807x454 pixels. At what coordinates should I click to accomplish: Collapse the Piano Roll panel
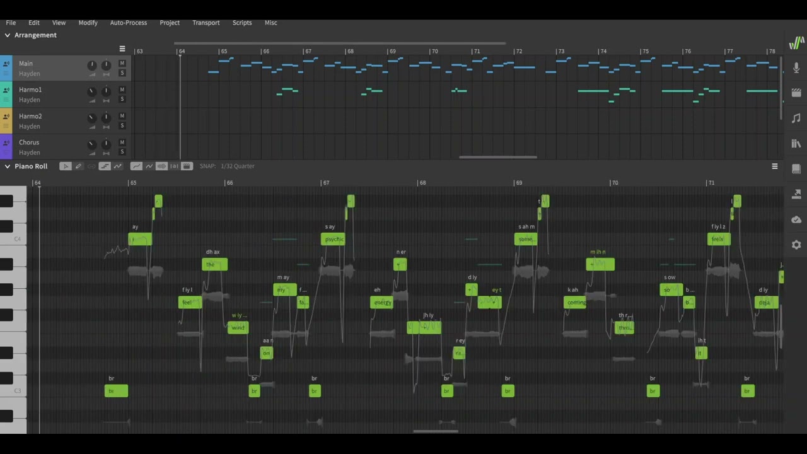pyautogui.click(x=7, y=166)
